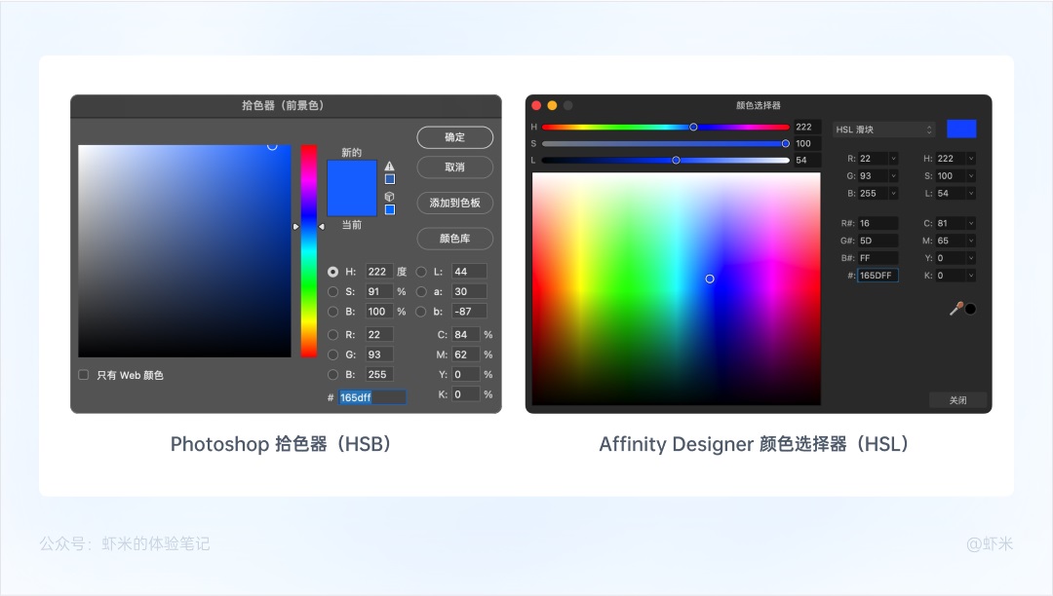Click the brightness field showing 100 in Photoshop
The height and width of the screenshot is (596, 1053).
coord(379,312)
